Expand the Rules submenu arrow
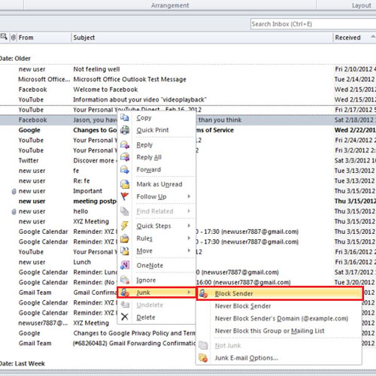Image resolution: width=376 pixels, height=376 pixels. (x=189, y=238)
